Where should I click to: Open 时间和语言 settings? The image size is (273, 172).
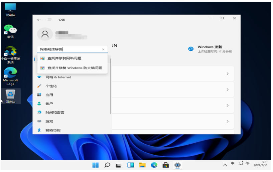[55, 113]
